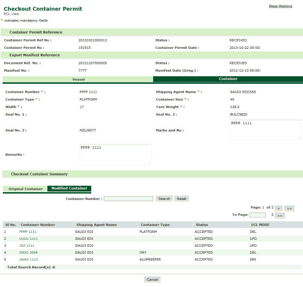
Task: Switch to the Original Container tab
Action: [x=25, y=189]
